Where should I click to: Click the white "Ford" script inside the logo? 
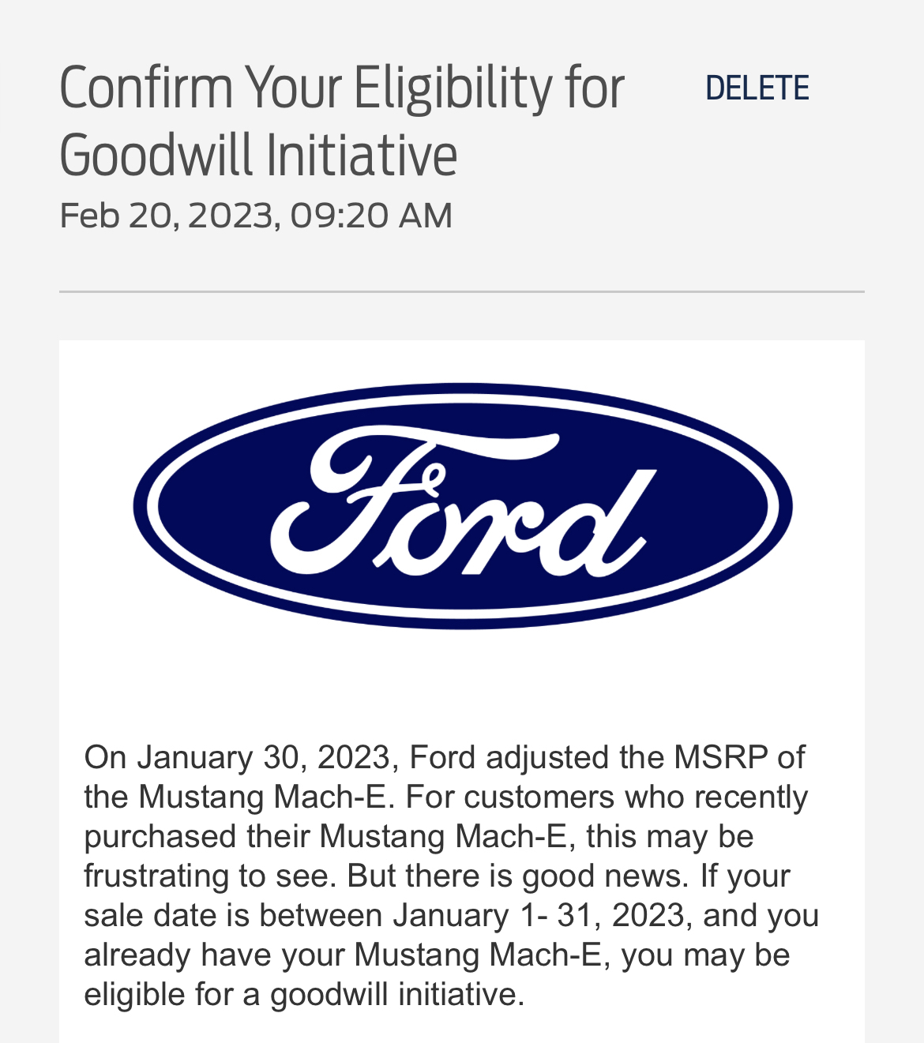[462, 505]
